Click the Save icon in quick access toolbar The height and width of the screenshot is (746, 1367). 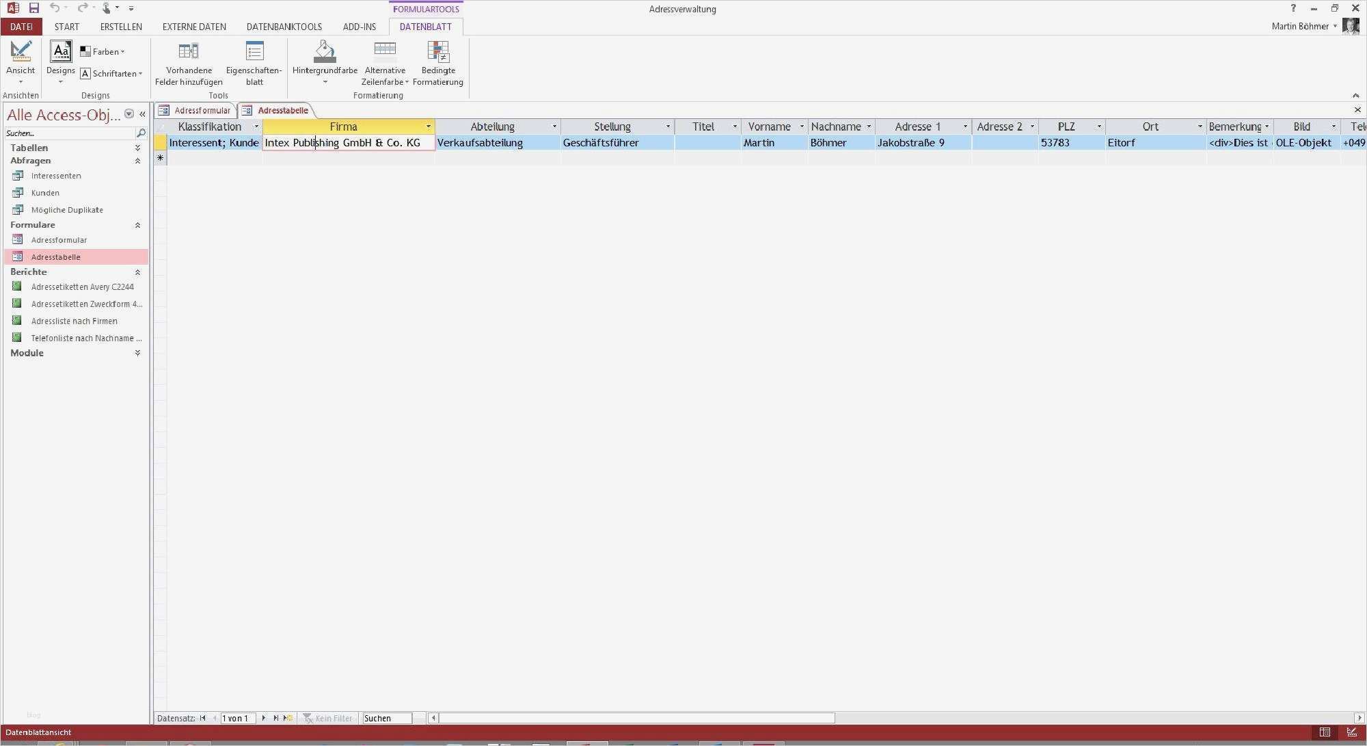point(33,8)
